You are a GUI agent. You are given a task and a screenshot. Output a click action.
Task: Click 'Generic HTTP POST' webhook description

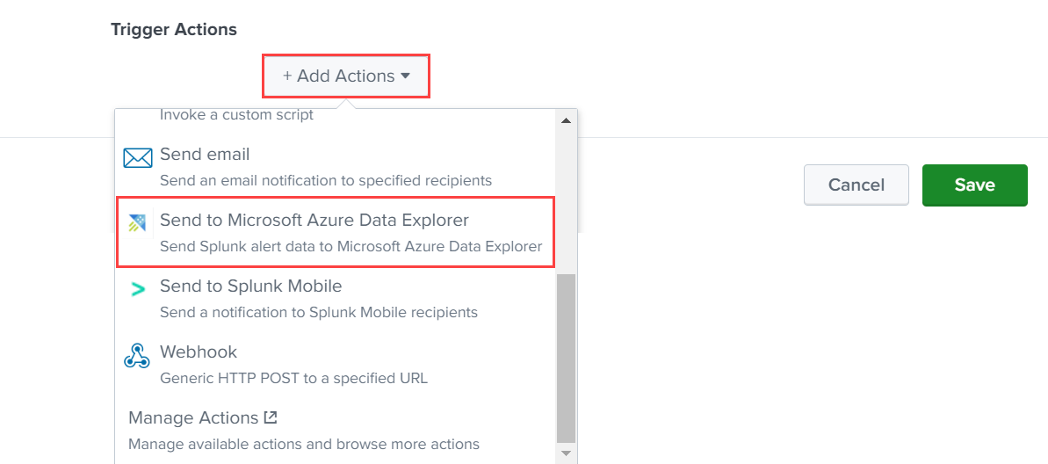click(293, 379)
